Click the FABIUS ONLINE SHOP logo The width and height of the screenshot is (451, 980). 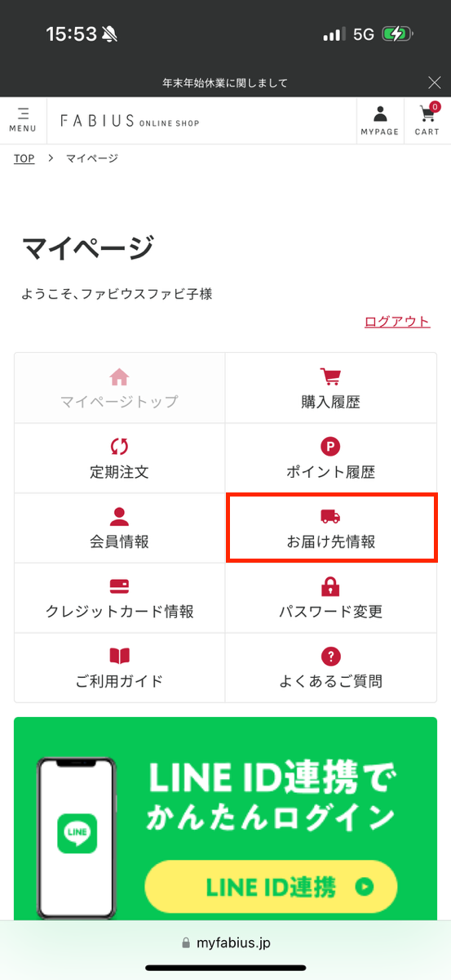point(130,121)
